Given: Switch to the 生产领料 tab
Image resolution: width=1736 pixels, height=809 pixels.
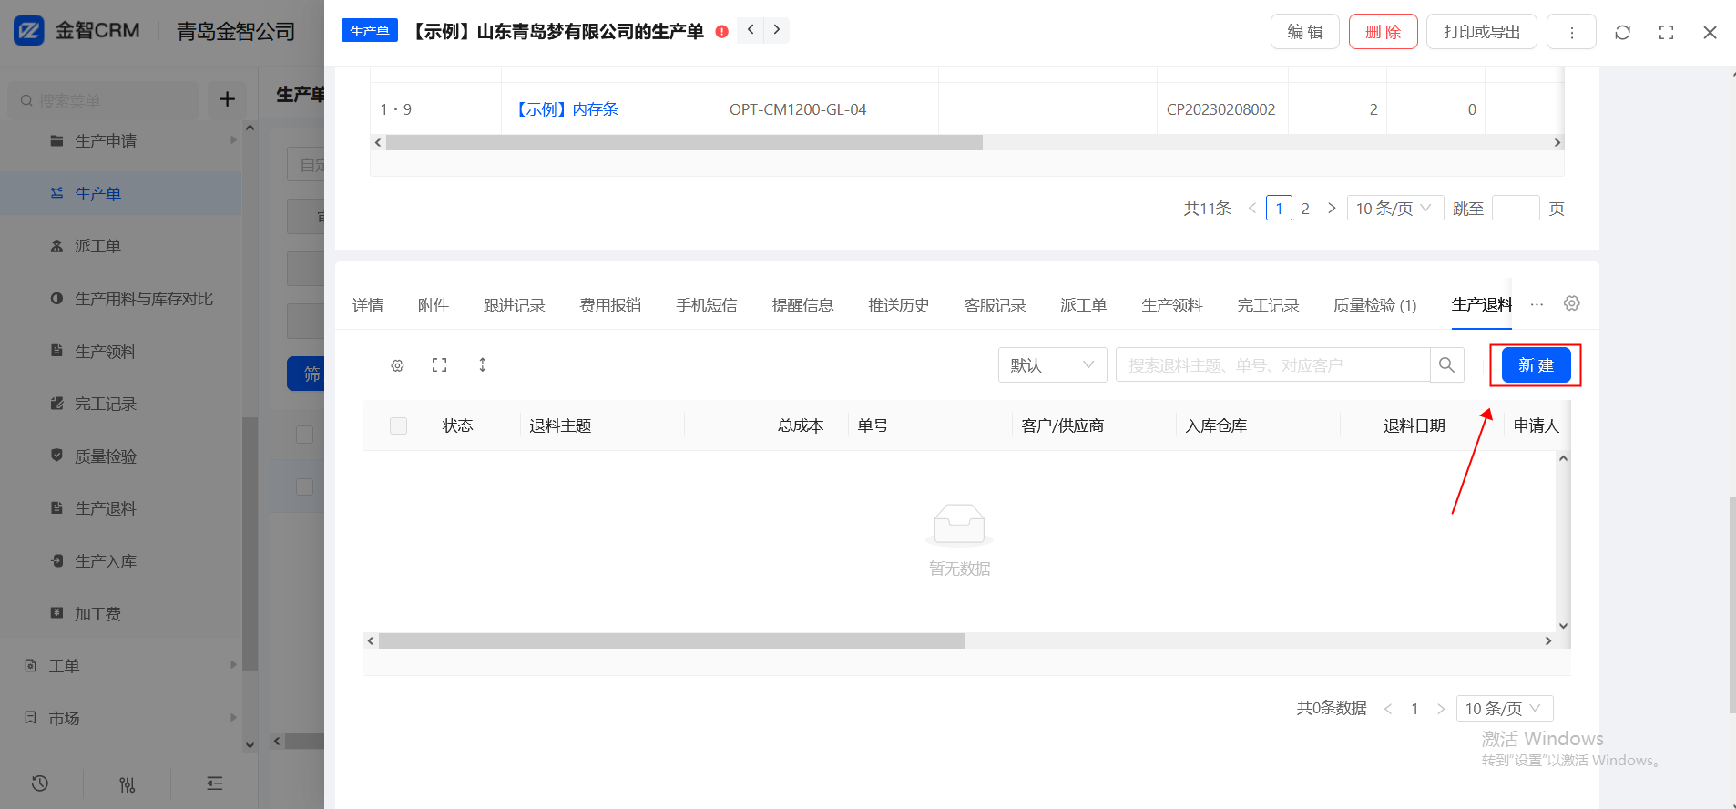Looking at the screenshot, I should pyautogui.click(x=1171, y=305).
